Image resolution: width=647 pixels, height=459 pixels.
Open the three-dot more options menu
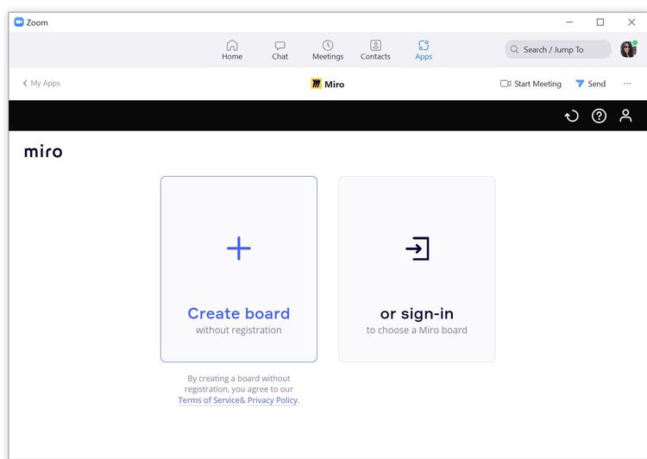click(627, 84)
